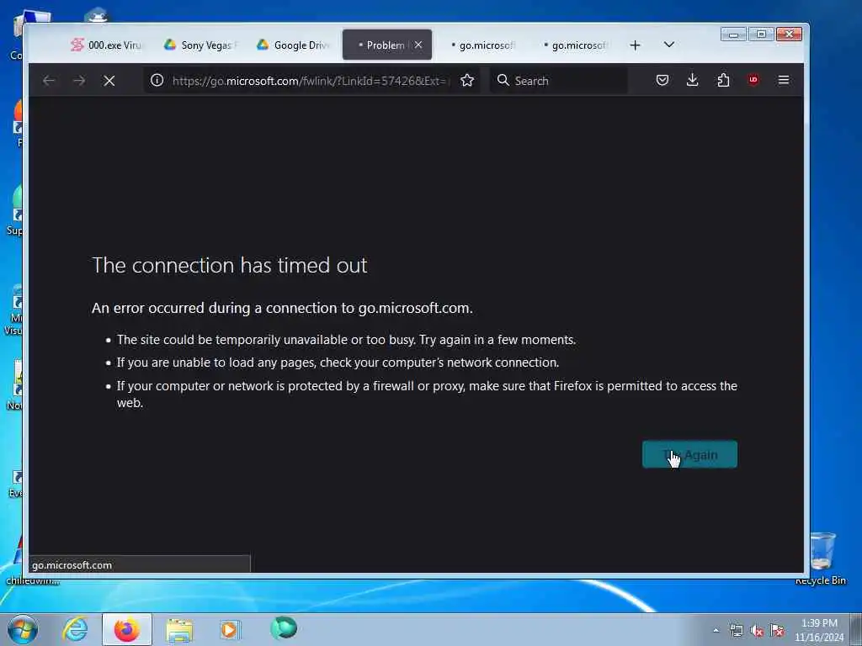862x646 pixels.
Task: Open the Extensions puzzle icon
Action: (723, 80)
